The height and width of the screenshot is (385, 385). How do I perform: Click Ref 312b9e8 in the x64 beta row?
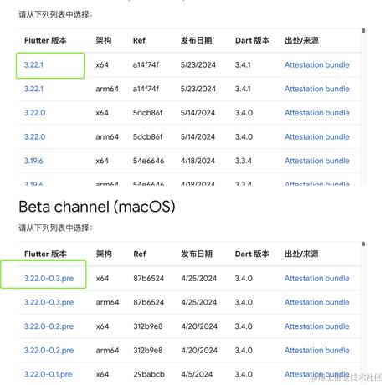coord(148,326)
